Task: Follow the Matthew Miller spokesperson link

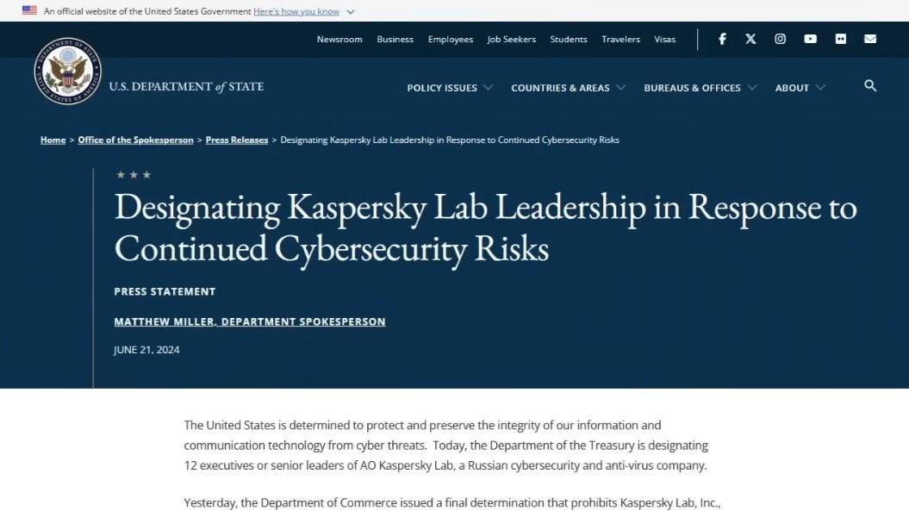Action: 249,321
